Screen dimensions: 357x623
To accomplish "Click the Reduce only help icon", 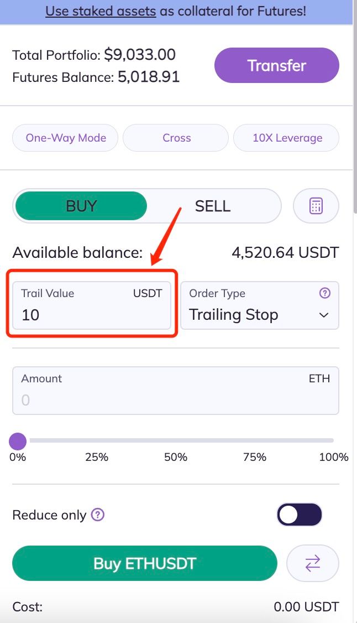I will (x=98, y=515).
